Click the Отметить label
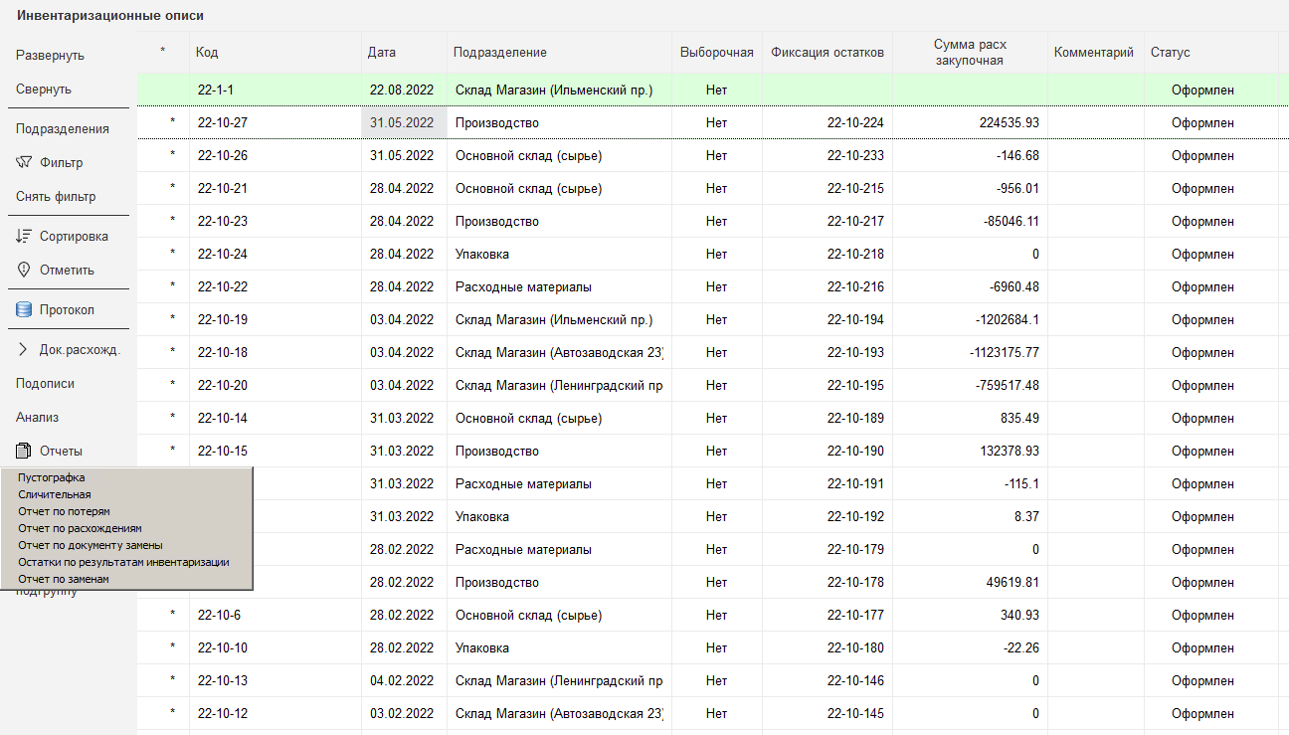1289x735 pixels. (x=67, y=271)
